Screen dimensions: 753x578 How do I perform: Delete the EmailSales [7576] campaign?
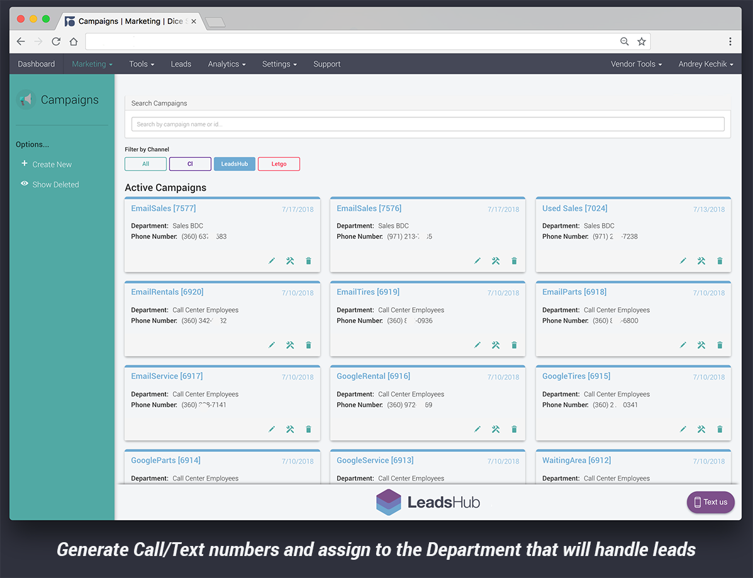[514, 261]
